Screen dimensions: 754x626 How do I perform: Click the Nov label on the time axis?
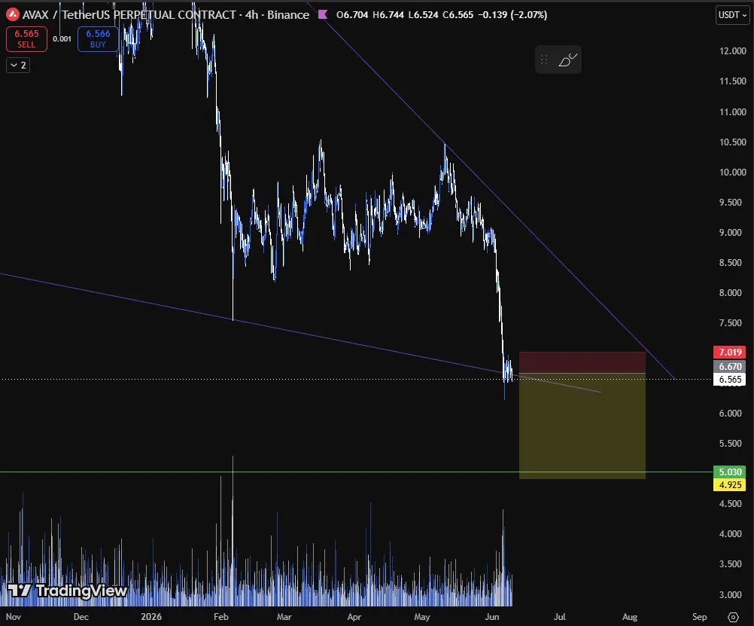click(13, 617)
